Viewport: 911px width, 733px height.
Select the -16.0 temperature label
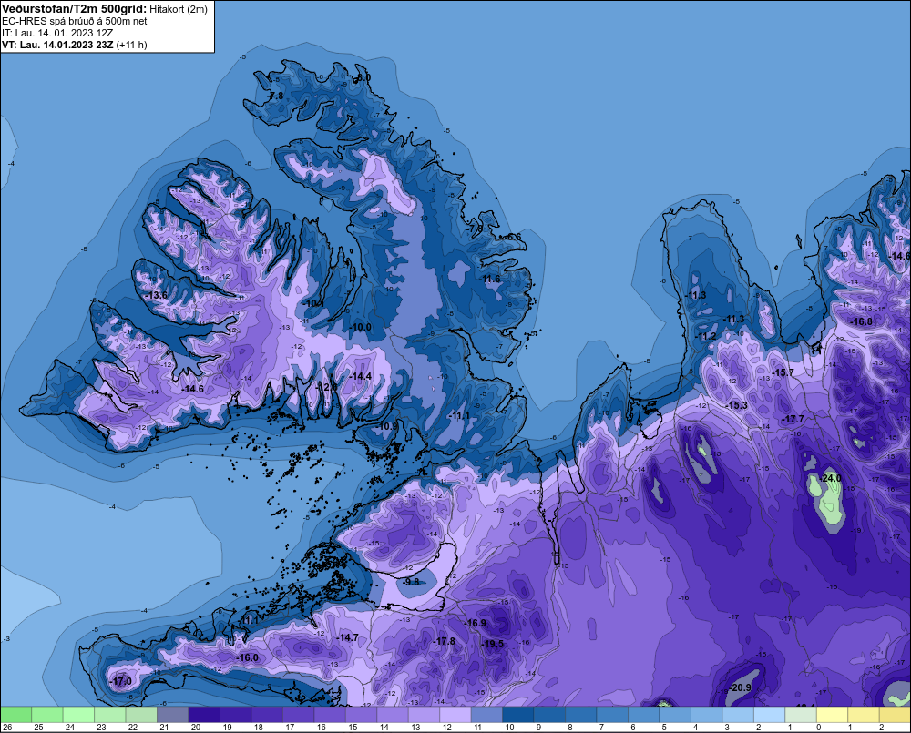[247, 657]
